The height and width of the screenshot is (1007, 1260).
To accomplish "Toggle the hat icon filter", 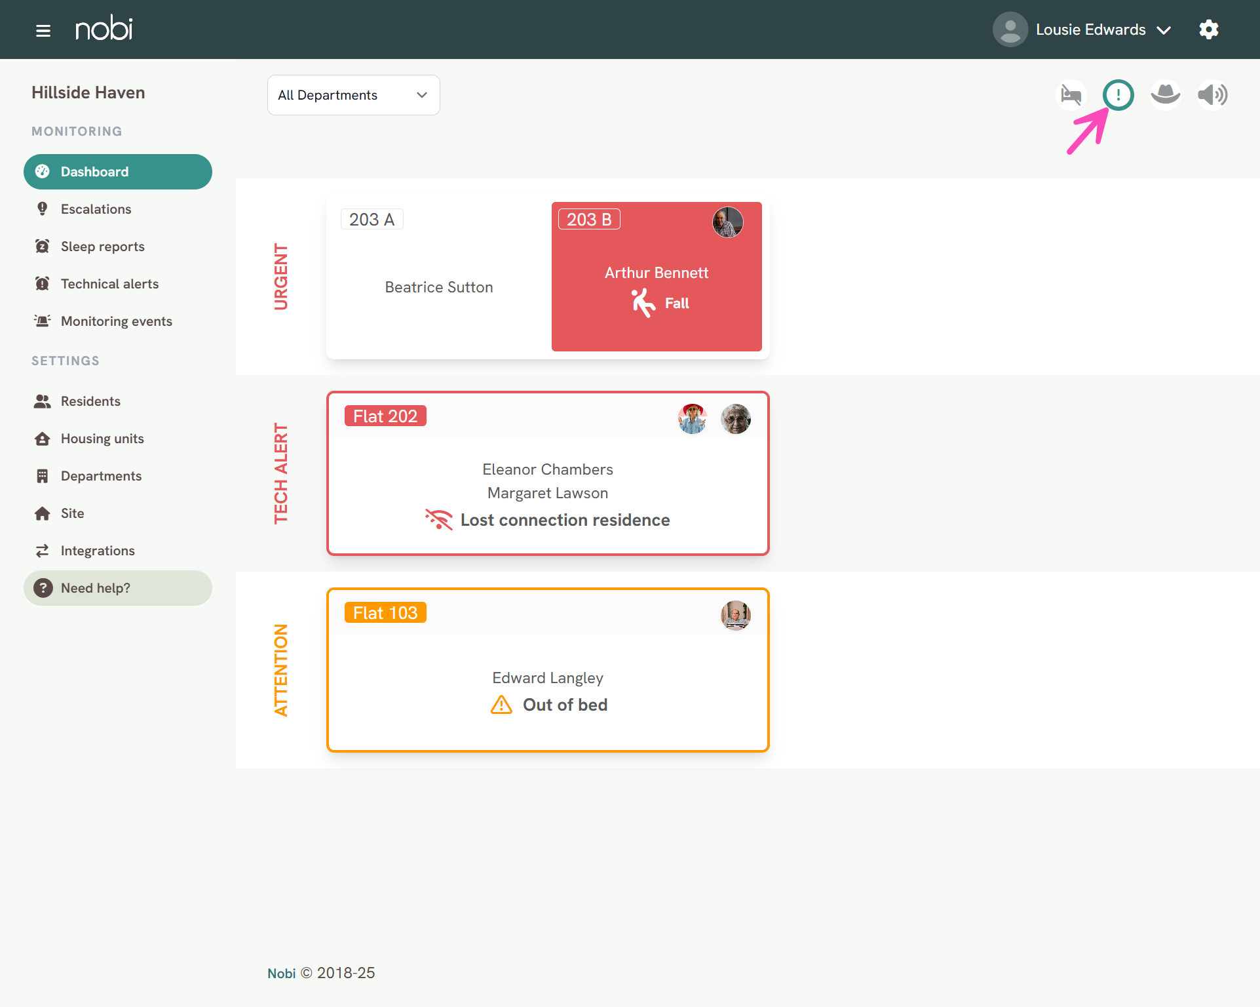I will click(1165, 94).
